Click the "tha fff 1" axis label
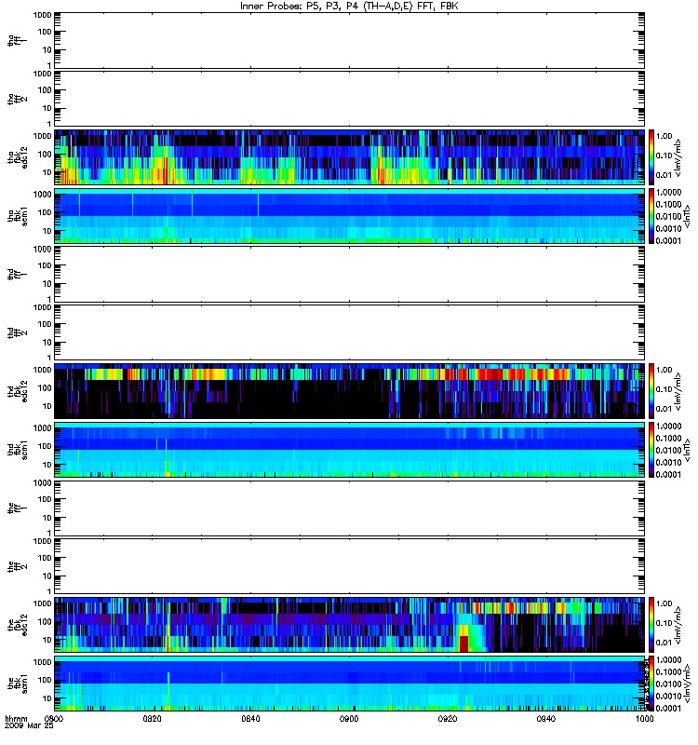The height and width of the screenshot is (745, 698). (18, 40)
